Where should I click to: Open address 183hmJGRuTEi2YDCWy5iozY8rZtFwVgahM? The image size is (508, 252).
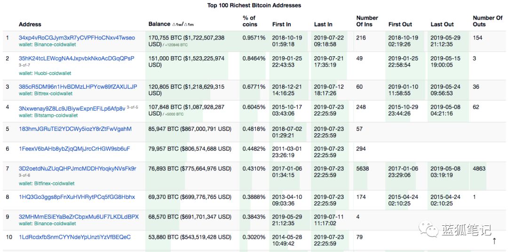[75, 129]
